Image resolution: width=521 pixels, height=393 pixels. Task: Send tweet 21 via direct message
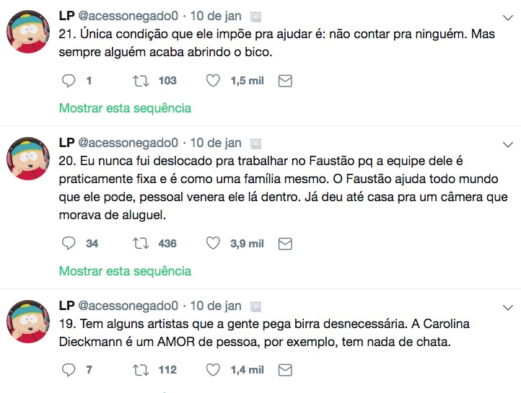click(285, 81)
